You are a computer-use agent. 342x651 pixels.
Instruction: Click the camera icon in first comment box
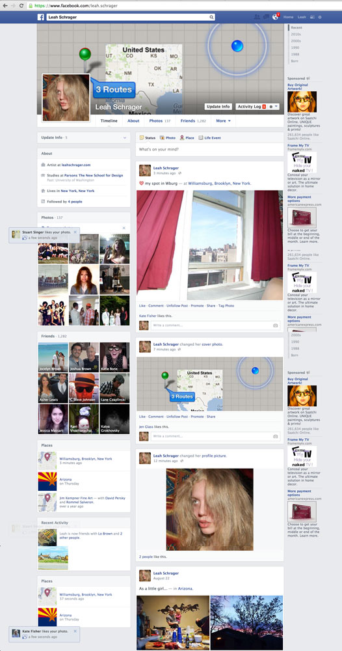tap(275, 325)
